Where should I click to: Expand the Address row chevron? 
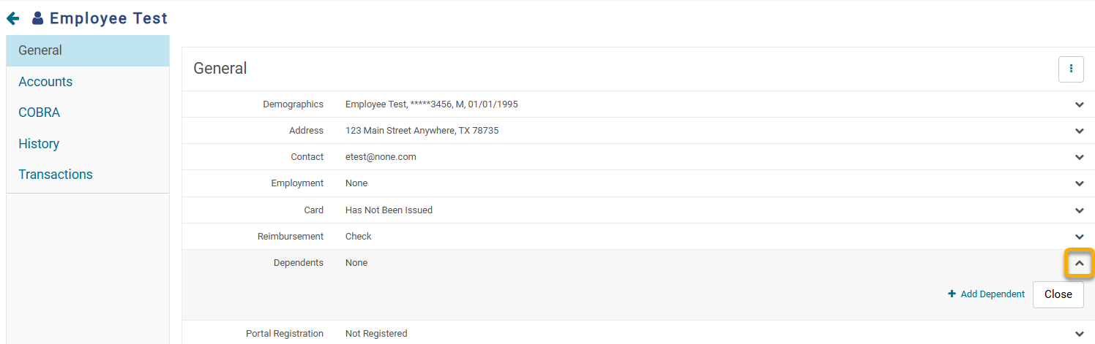[1079, 131]
